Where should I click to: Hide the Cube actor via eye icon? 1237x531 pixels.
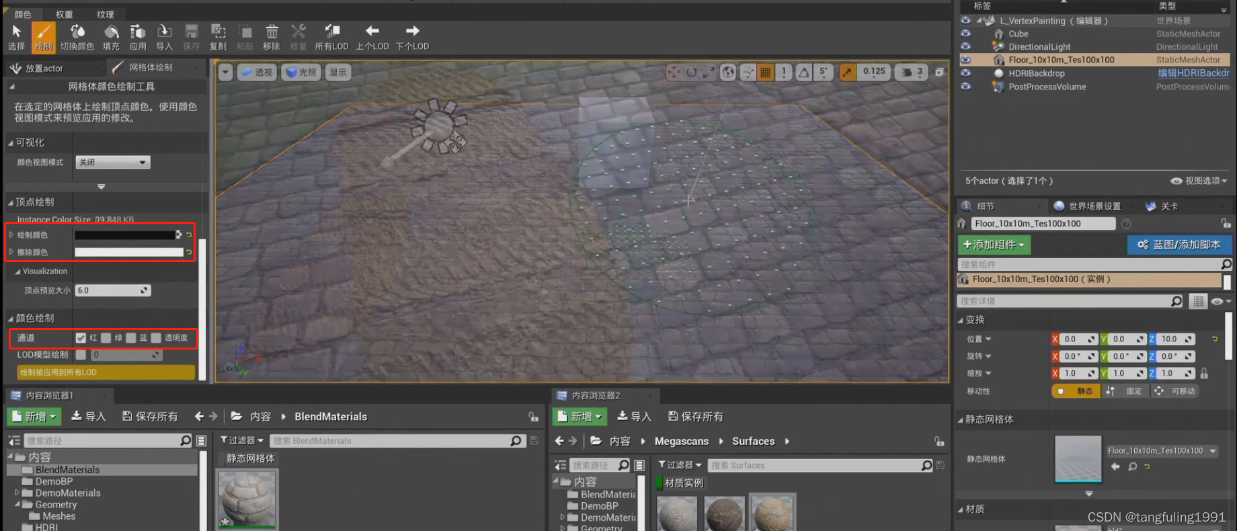pyautogui.click(x=965, y=34)
